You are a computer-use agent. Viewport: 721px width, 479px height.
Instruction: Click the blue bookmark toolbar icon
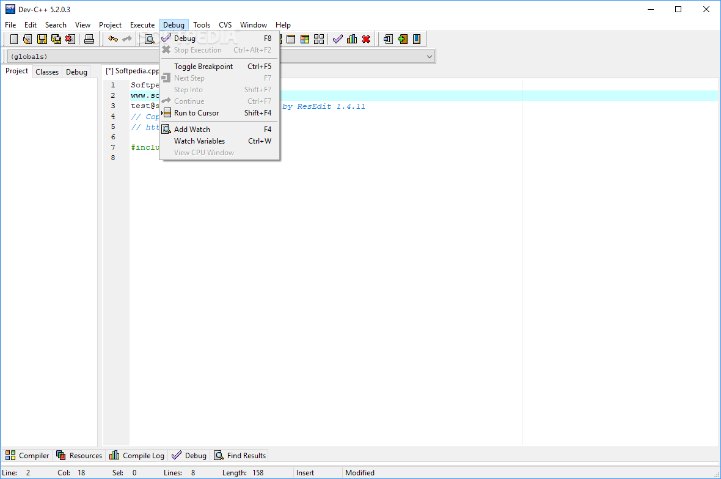tap(417, 39)
